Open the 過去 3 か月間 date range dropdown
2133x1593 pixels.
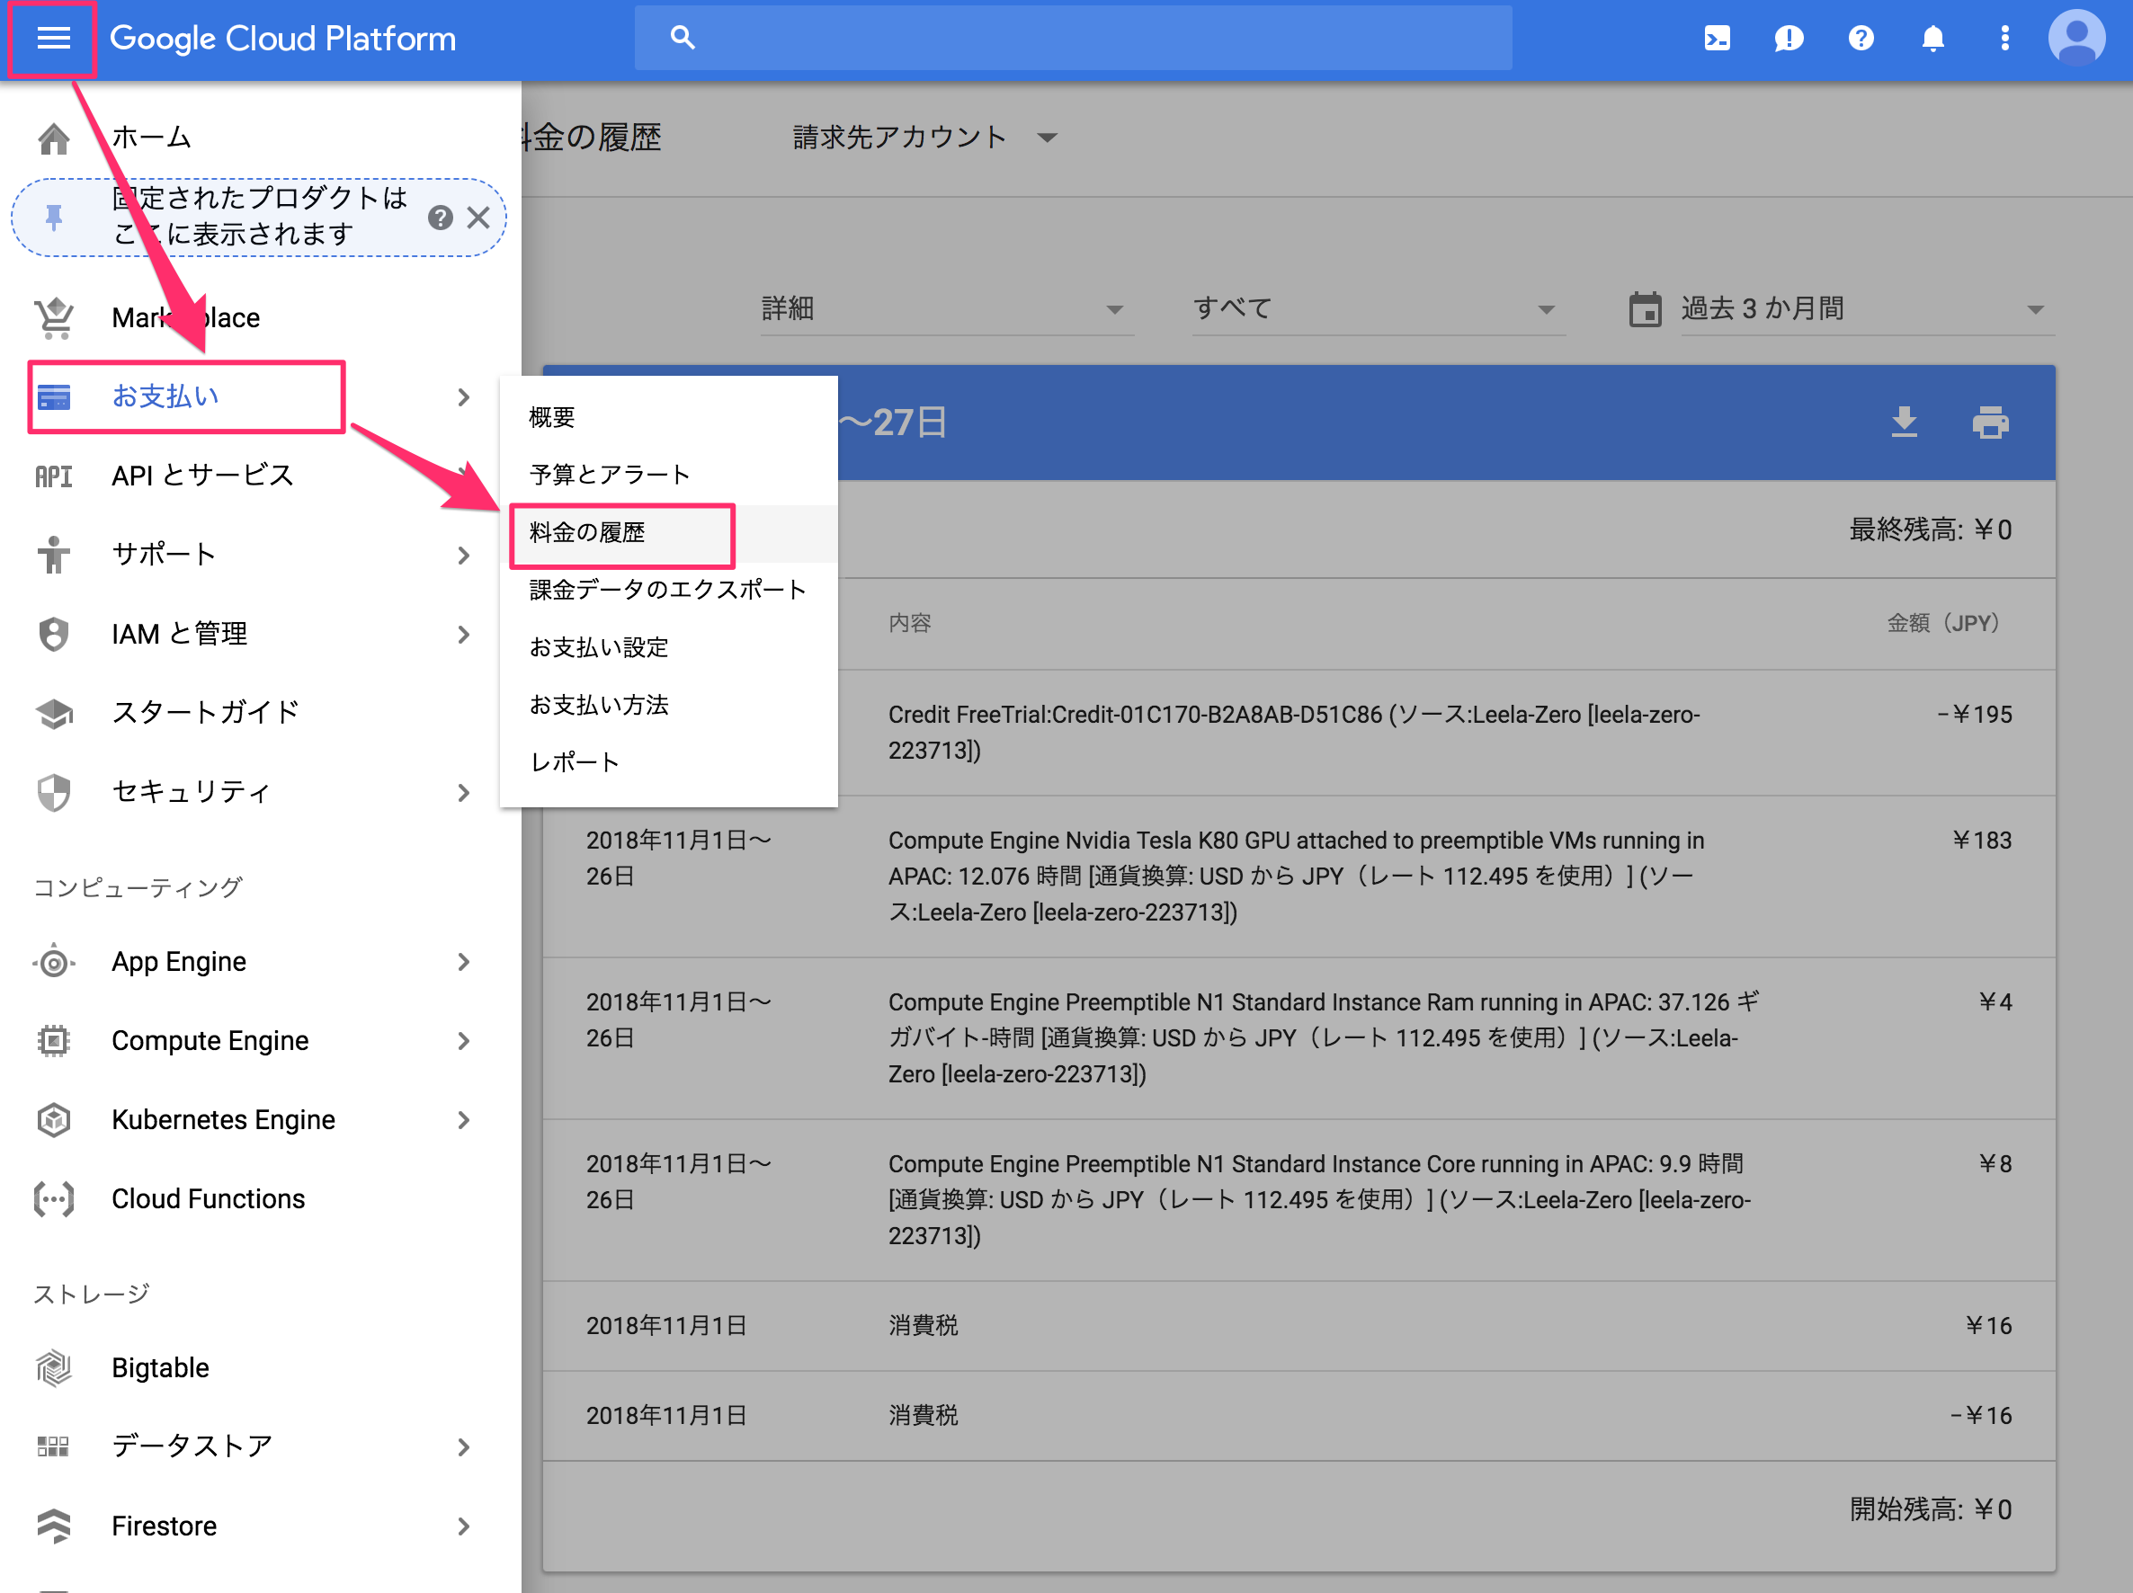1867,309
